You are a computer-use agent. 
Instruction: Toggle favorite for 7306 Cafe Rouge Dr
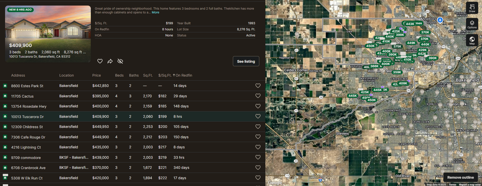[258, 137]
